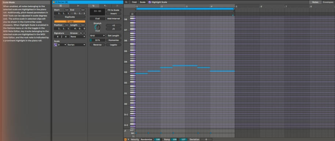335x141 pixels.
Task: Click the magnifier icon in the note editor
Action: pos(126,2)
